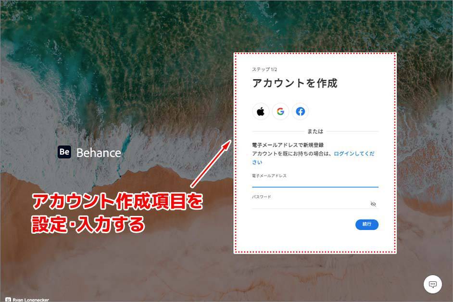Viewport: 453px width, 302px height.
Task: Click the red アカウント作成項目を annotation text
Action: (x=118, y=201)
